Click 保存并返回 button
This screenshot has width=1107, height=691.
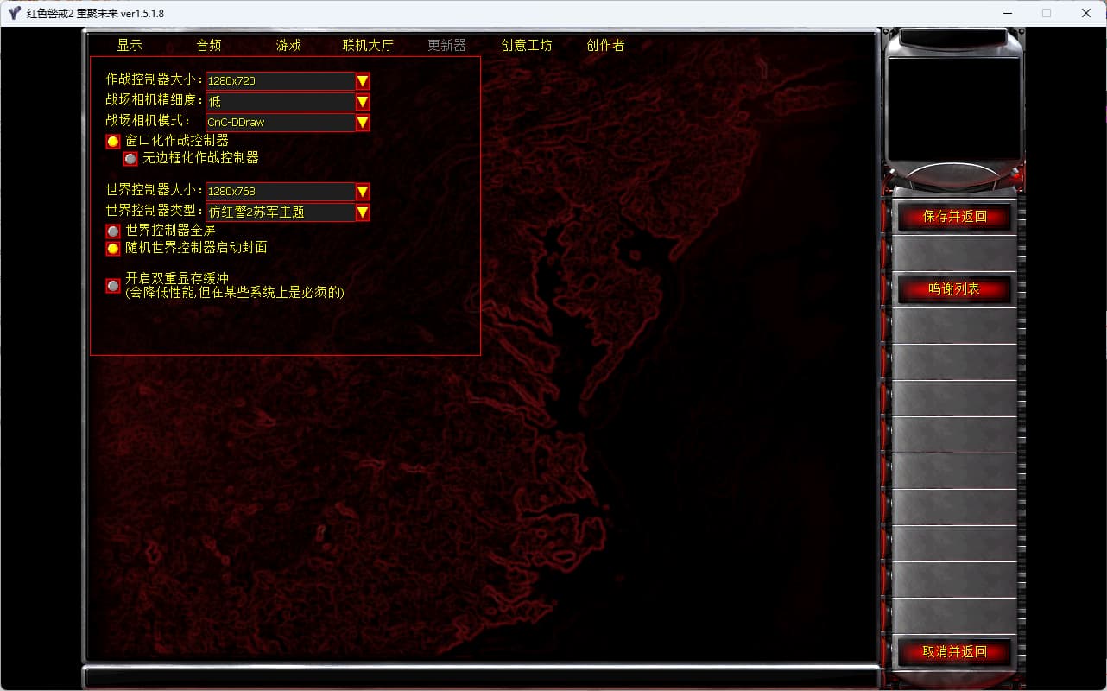[954, 217]
